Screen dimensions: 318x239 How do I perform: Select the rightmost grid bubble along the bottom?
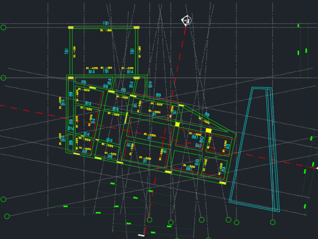click(273, 222)
